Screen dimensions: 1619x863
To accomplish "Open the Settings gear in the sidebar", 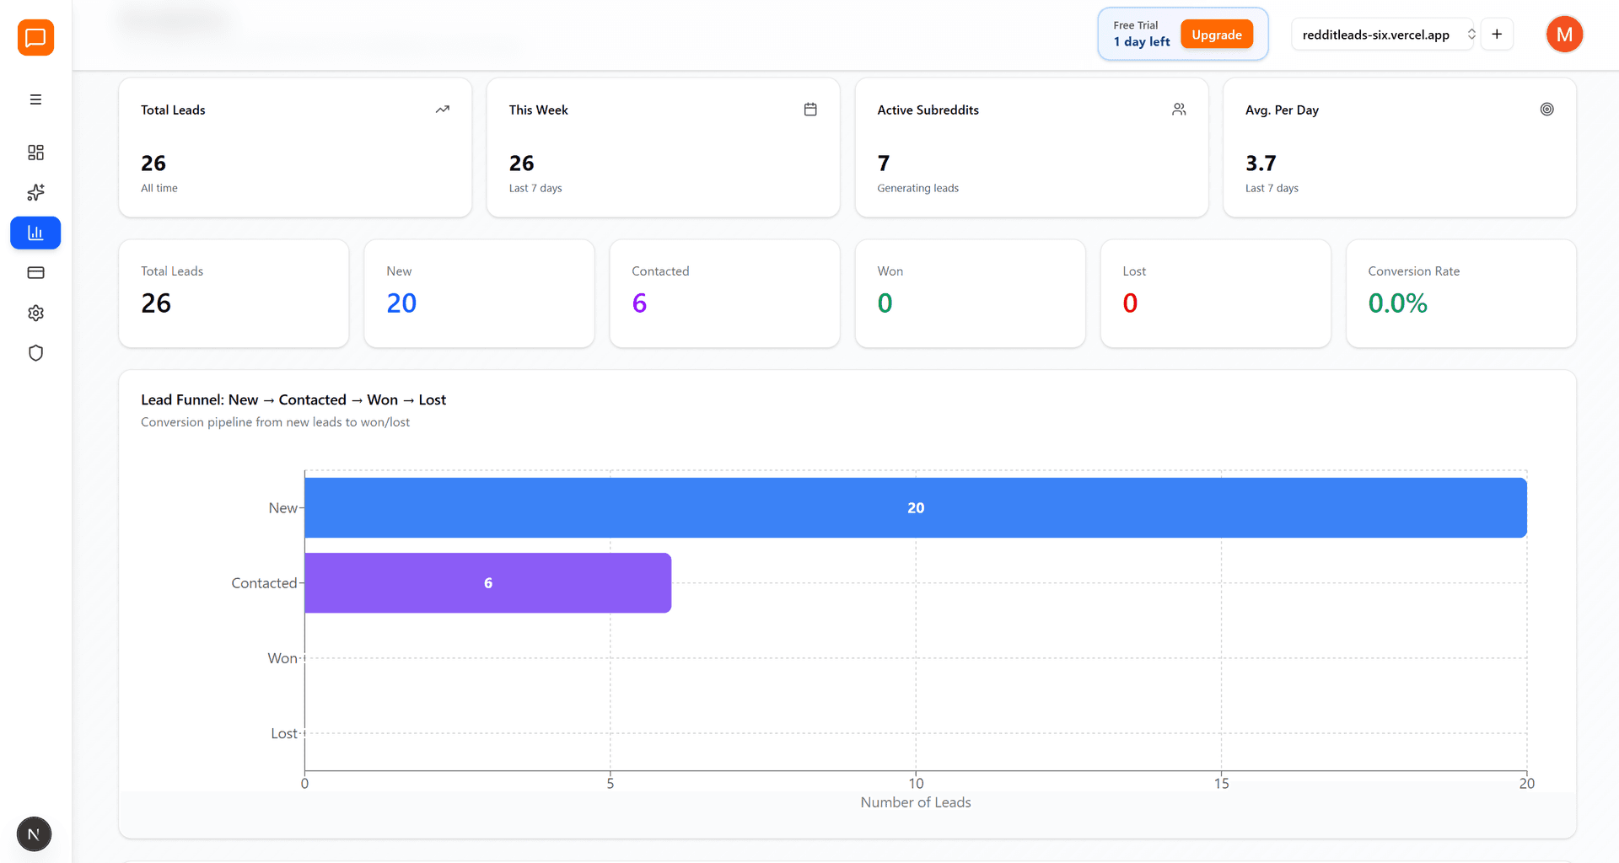I will [35, 313].
